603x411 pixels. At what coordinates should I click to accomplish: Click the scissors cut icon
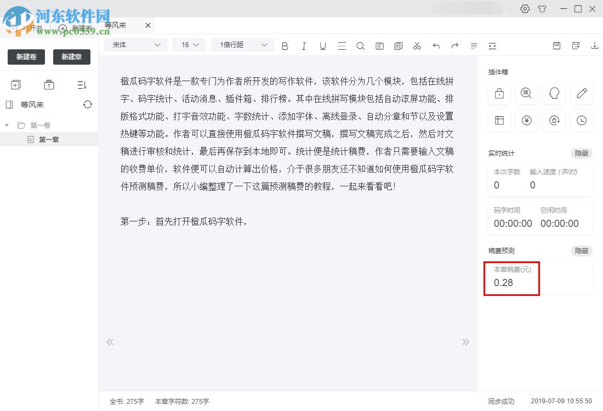tap(417, 46)
